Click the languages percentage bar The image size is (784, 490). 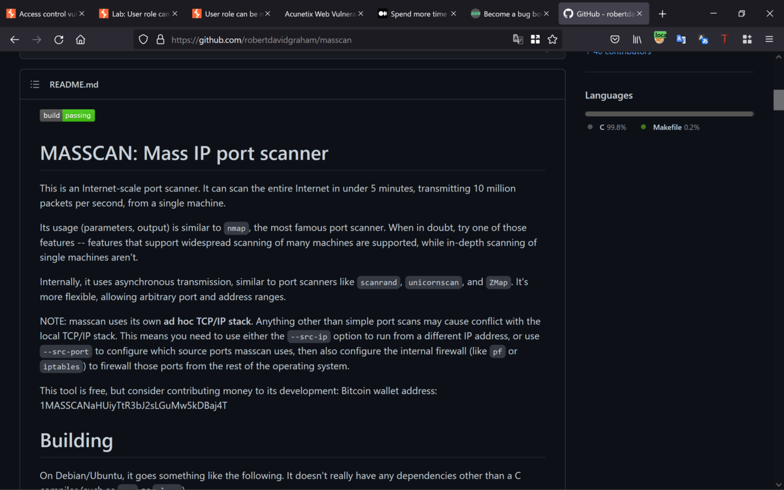click(670, 114)
